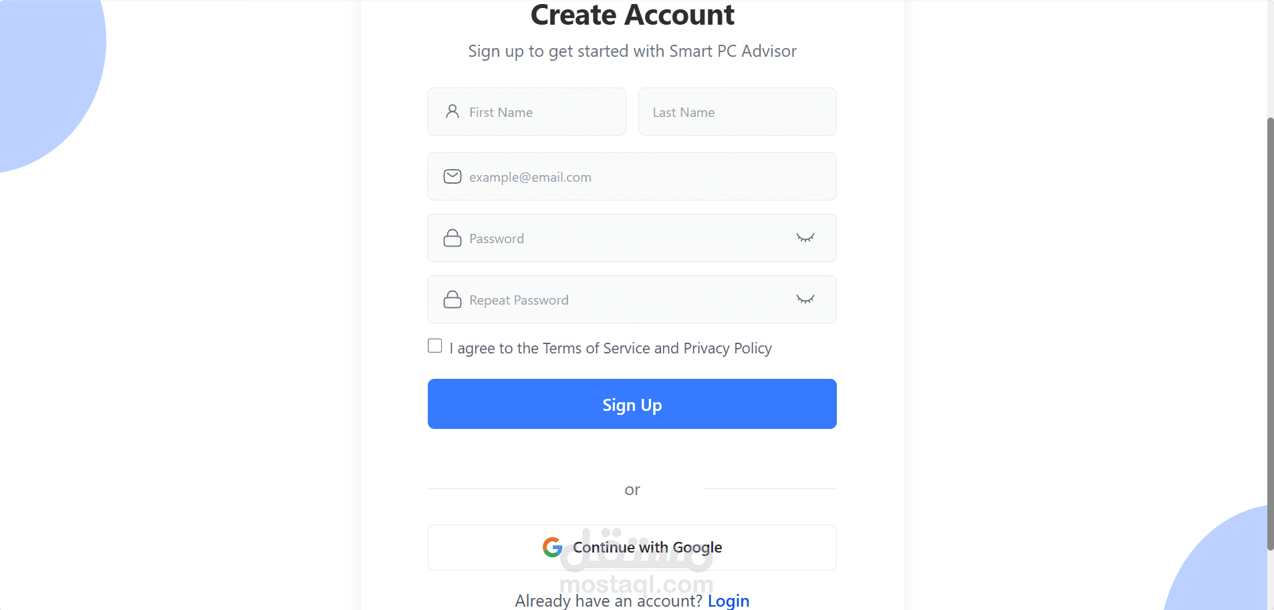Click the "or" divider text
Screen dimensions: 1274x610
(632, 490)
